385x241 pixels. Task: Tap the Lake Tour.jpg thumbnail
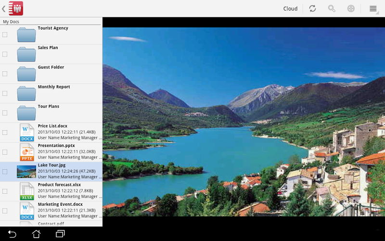click(26, 172)
